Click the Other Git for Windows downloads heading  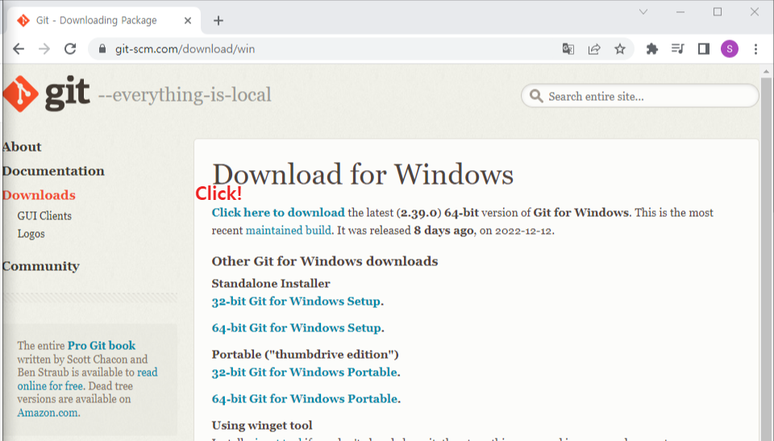tap(325, 260)
